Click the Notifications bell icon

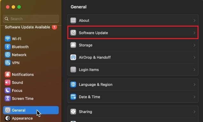[8, 74]
